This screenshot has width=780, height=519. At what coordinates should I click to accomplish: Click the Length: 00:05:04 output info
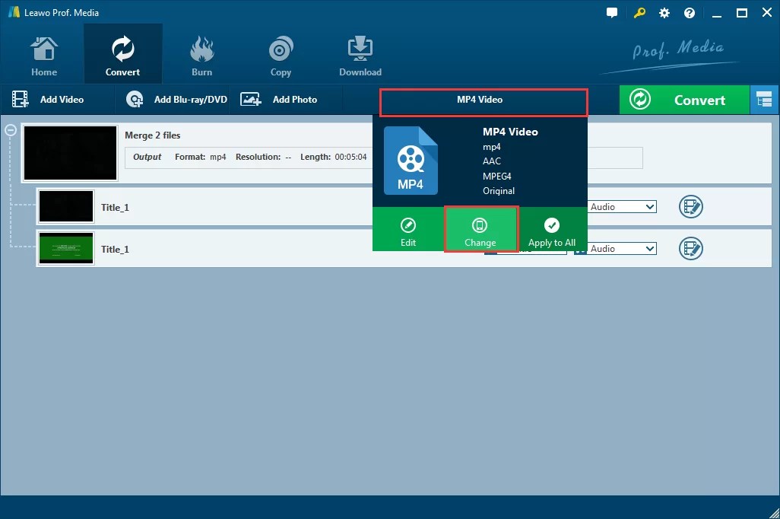(333, 157)
